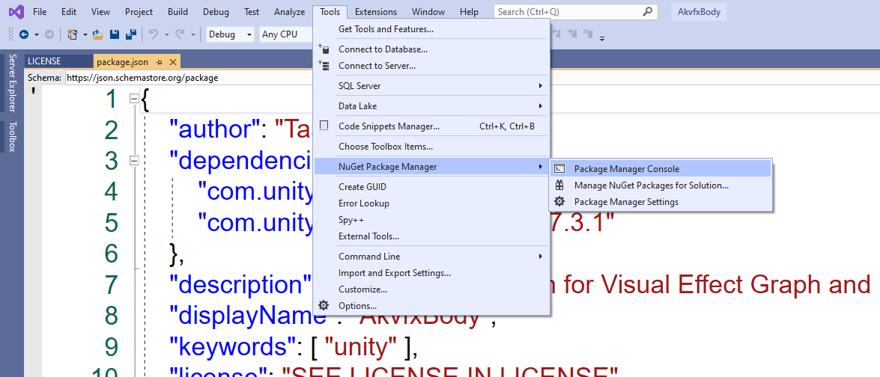Click the Connect to Database icon
Viewport: 880px width, 377px height.
tap(324, 49)
